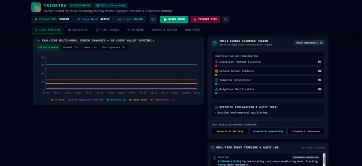This screenshot has height=166, width=362.
Task: Click the 'TEST SATELLITE-GROUND SCENARIOS:' label
Action: (234, 125)
